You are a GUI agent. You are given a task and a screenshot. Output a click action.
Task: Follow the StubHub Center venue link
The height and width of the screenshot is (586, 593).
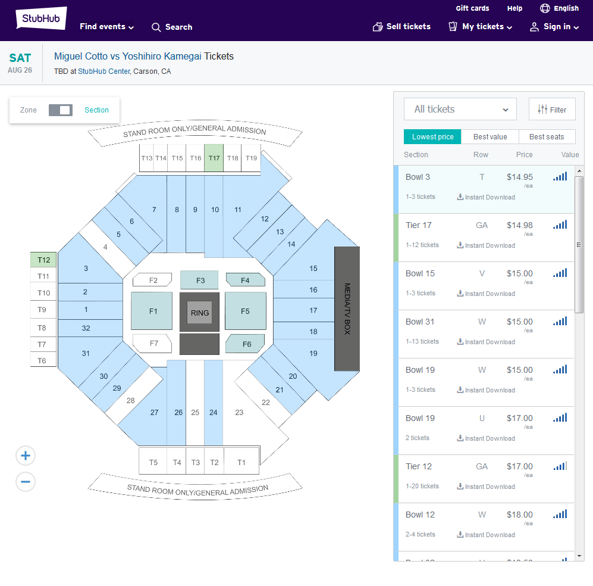[104, 71]
